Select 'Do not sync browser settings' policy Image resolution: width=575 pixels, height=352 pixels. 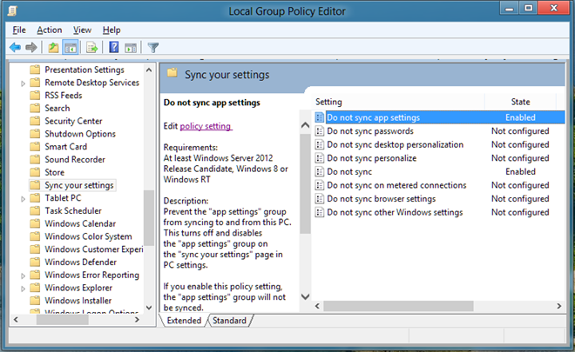click(381, 199)
